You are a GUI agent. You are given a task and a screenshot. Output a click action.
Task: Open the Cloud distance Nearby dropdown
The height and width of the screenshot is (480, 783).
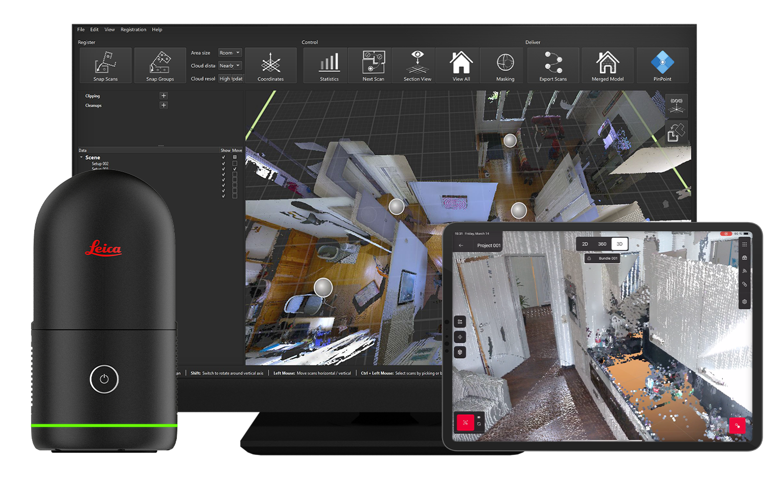click(x=229, y=66)
